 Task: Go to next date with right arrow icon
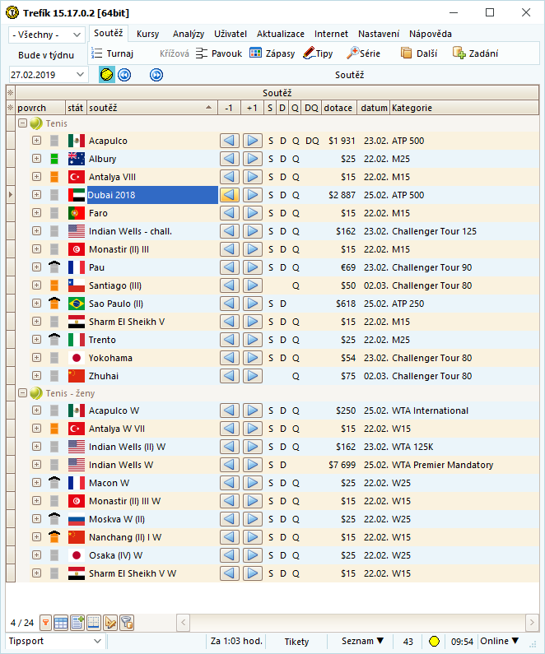point(156,75)
